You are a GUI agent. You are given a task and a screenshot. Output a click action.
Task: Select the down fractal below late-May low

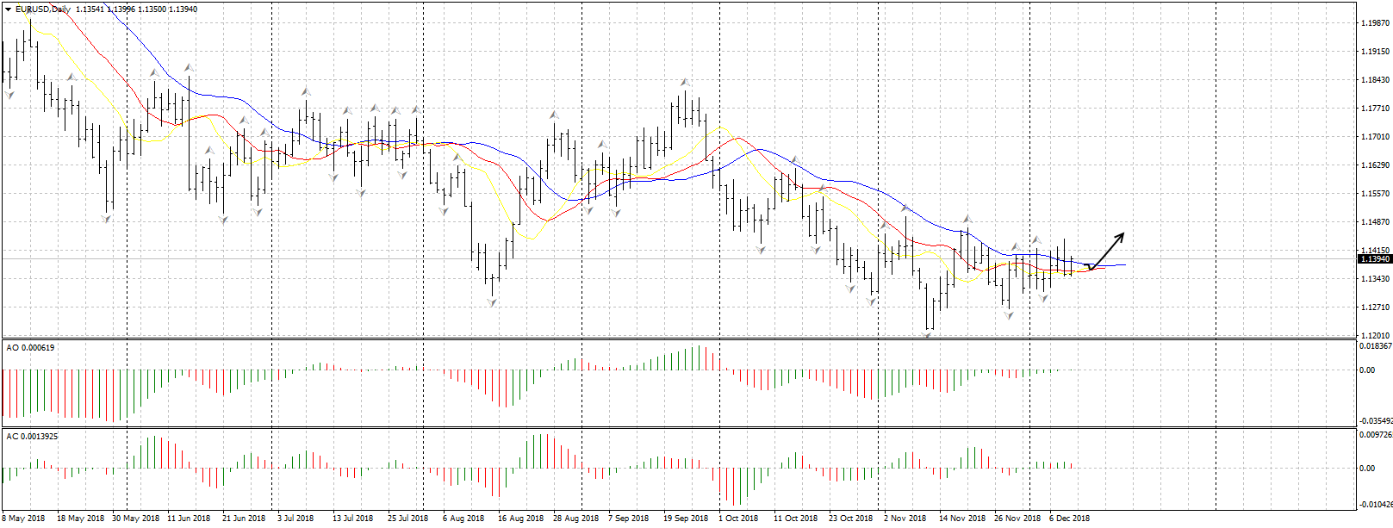[x=107, y=219]
